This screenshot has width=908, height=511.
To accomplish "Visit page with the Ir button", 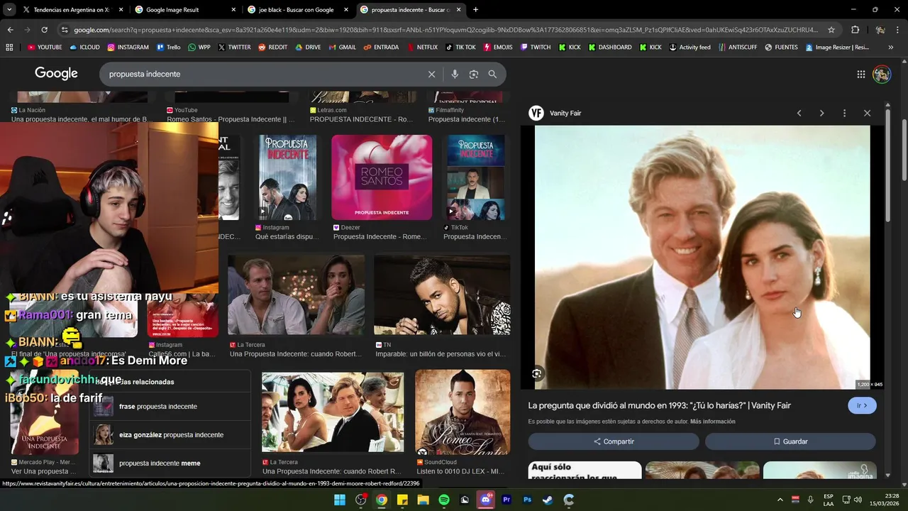I will (x=862, y=405).
